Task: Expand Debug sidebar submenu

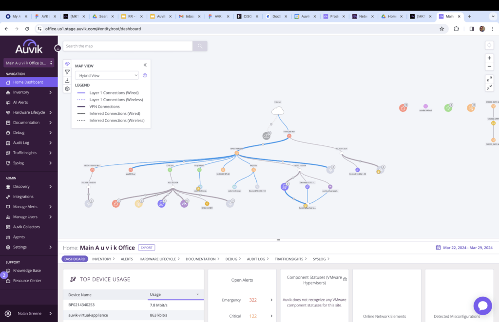Action: 51,133
